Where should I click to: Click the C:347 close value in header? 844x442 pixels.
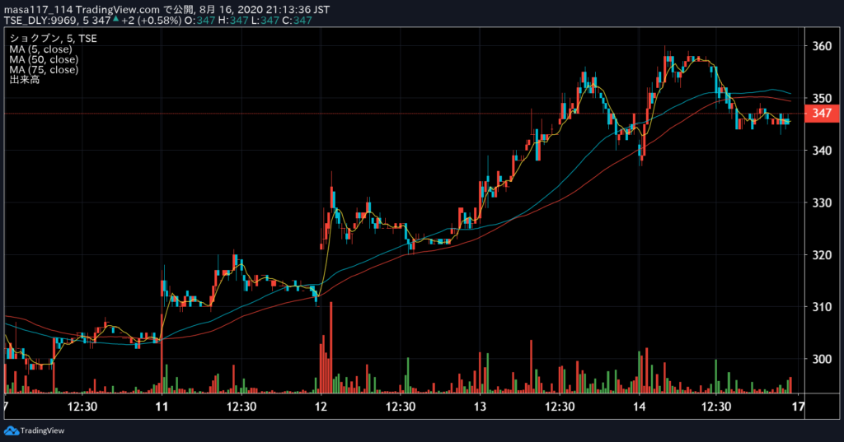click(297, 21)
